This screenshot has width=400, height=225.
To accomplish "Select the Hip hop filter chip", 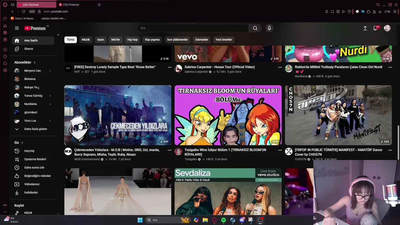I will pyautogui.click(x=132, y=40).
